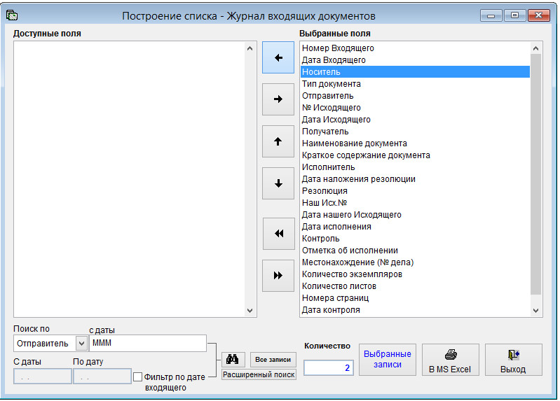Start search with the binoculars icon
The width and height of the screenshot is (560, 401).
tap(233, 359)
